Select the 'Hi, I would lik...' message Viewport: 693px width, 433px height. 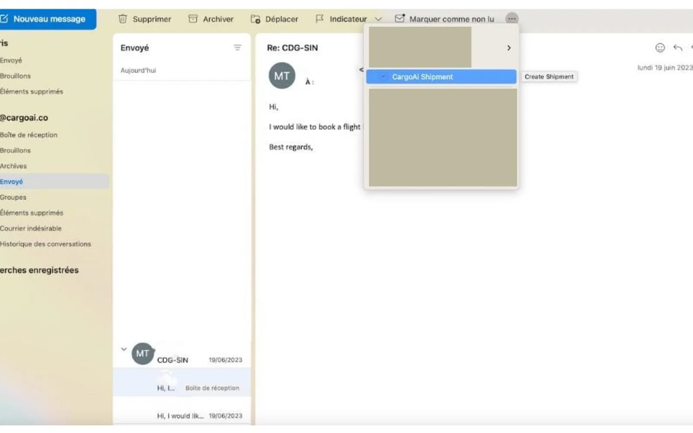coord(182,411)
